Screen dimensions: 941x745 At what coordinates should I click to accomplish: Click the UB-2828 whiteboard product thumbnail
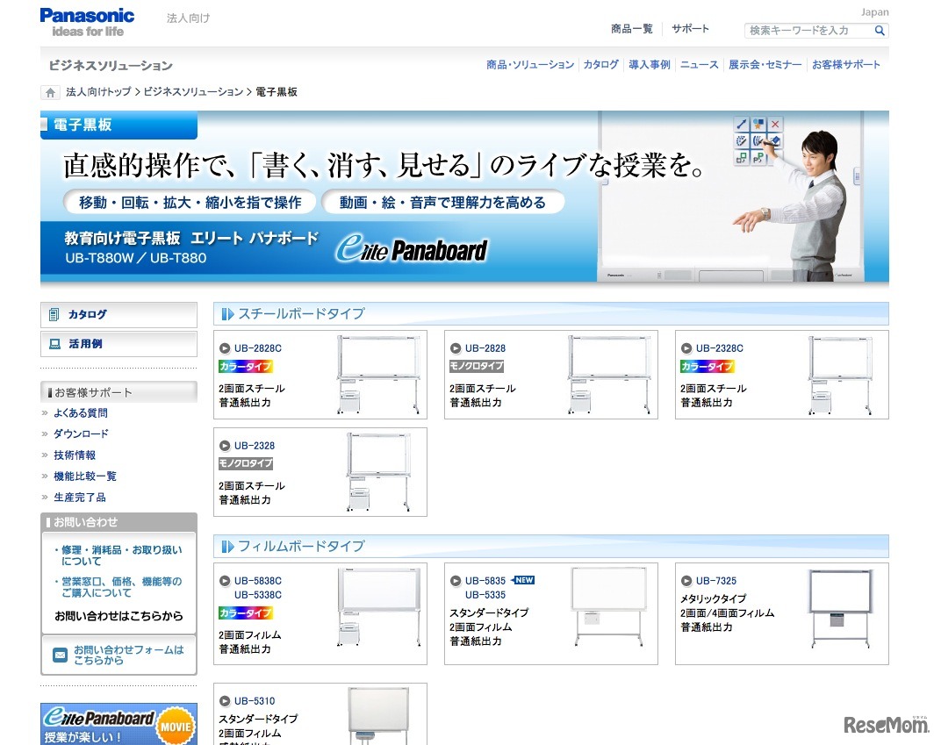[x=607, y=375]
